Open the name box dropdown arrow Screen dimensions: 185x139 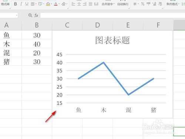(17, 16)
